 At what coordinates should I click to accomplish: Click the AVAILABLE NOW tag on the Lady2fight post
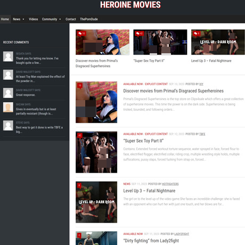(133, 234)
